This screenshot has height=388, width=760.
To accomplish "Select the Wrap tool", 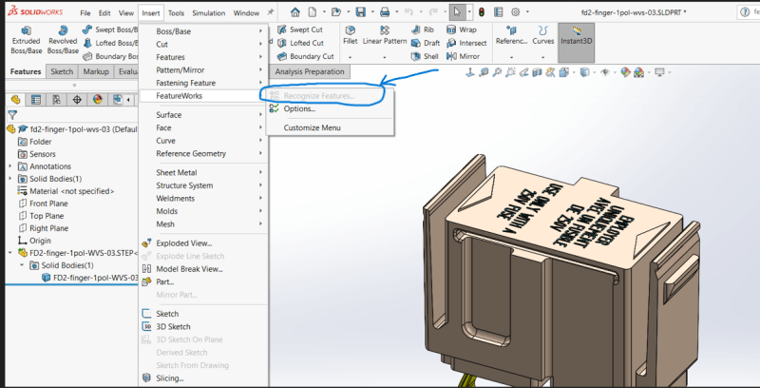I will pos(461,29).
